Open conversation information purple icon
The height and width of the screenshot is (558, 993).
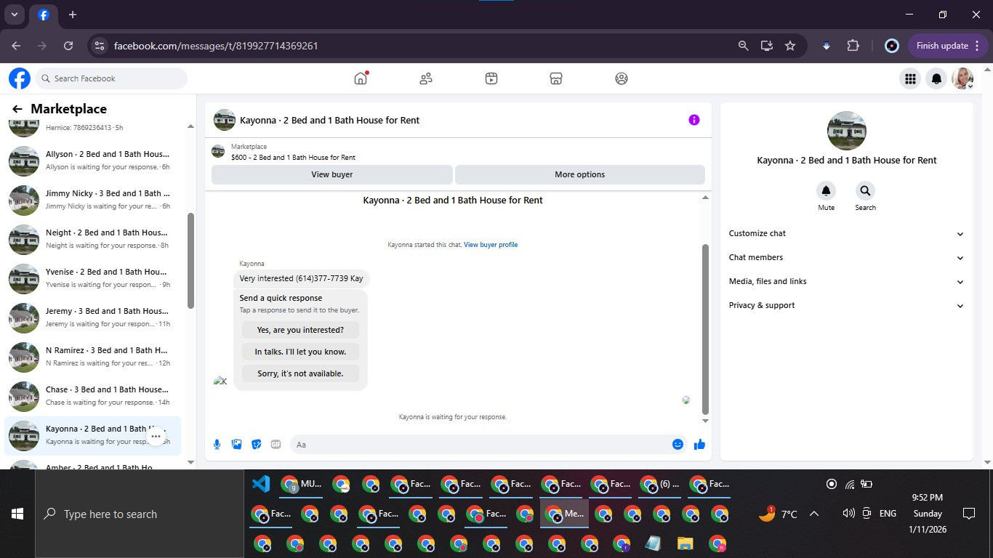point(694,120)
